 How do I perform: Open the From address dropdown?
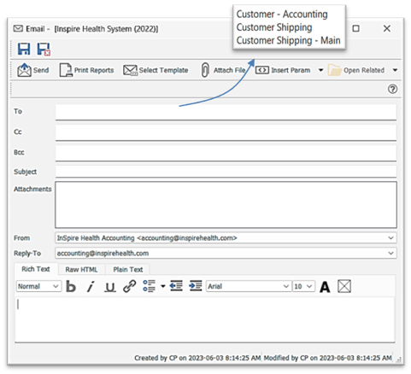pos(390,238)
